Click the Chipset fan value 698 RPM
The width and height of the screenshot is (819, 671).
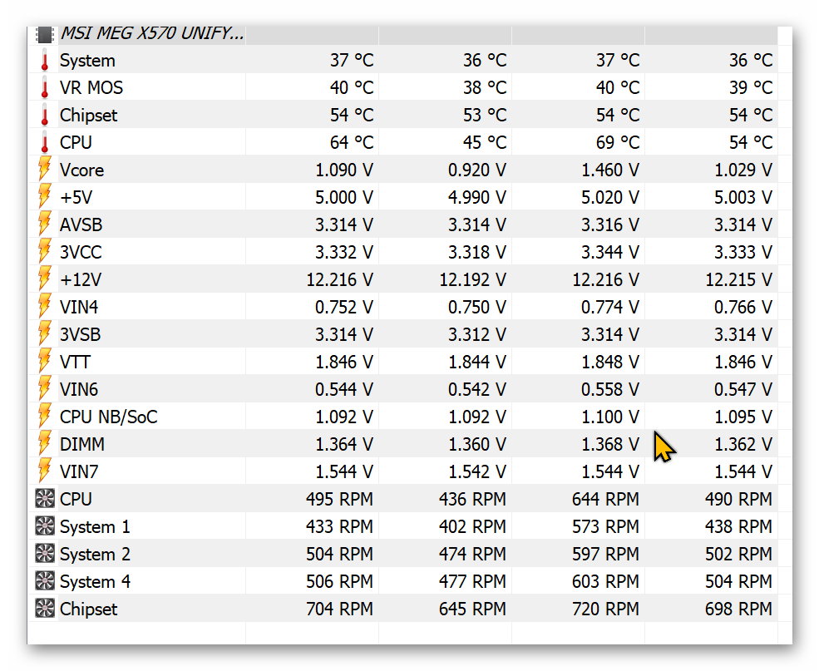pyautogui.click(x=739, y=609)
